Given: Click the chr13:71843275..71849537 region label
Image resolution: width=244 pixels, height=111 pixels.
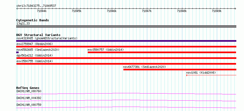Looking at the screenshot, I should pyautogui.click(x=36, y=6).
